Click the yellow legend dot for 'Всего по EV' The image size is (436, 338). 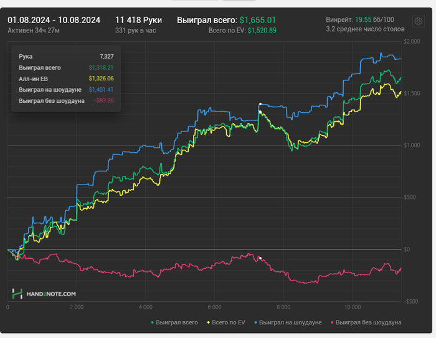209,322
